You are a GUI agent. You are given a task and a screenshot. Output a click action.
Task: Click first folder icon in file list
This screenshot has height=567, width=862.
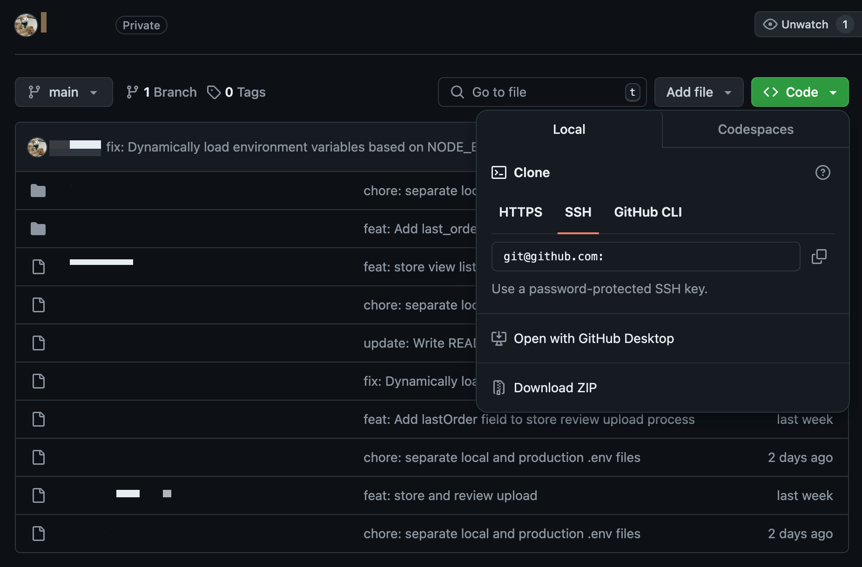click(38, 191)
